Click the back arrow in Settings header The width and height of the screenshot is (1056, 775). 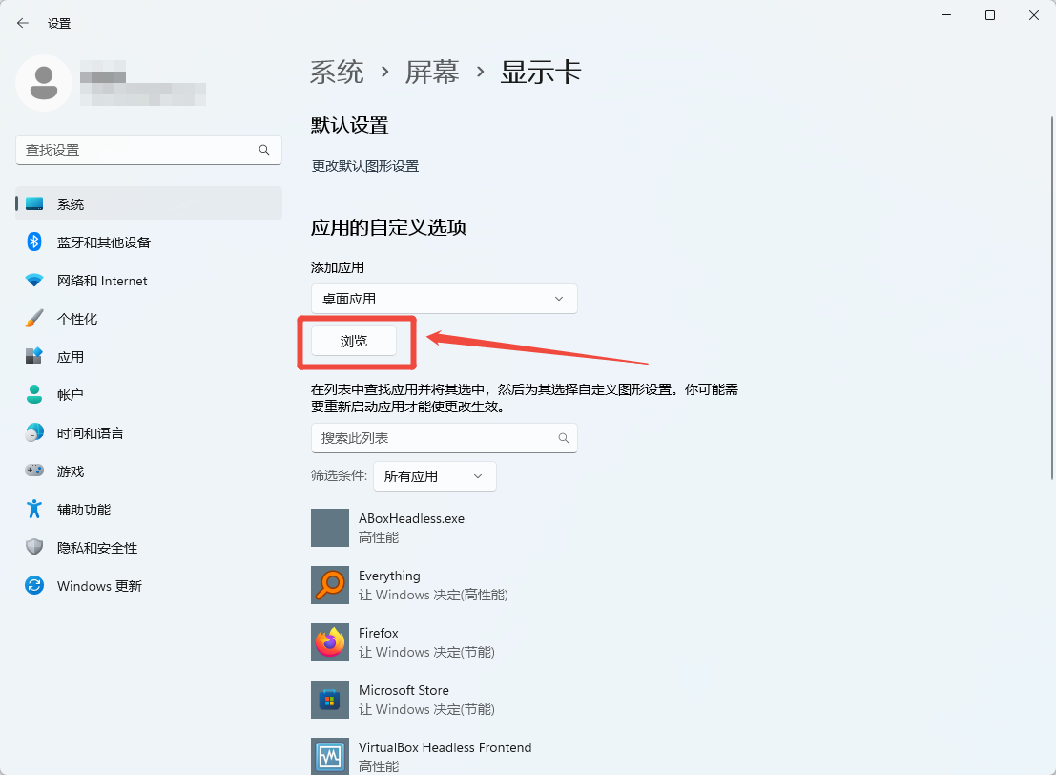tap(23, 23)
